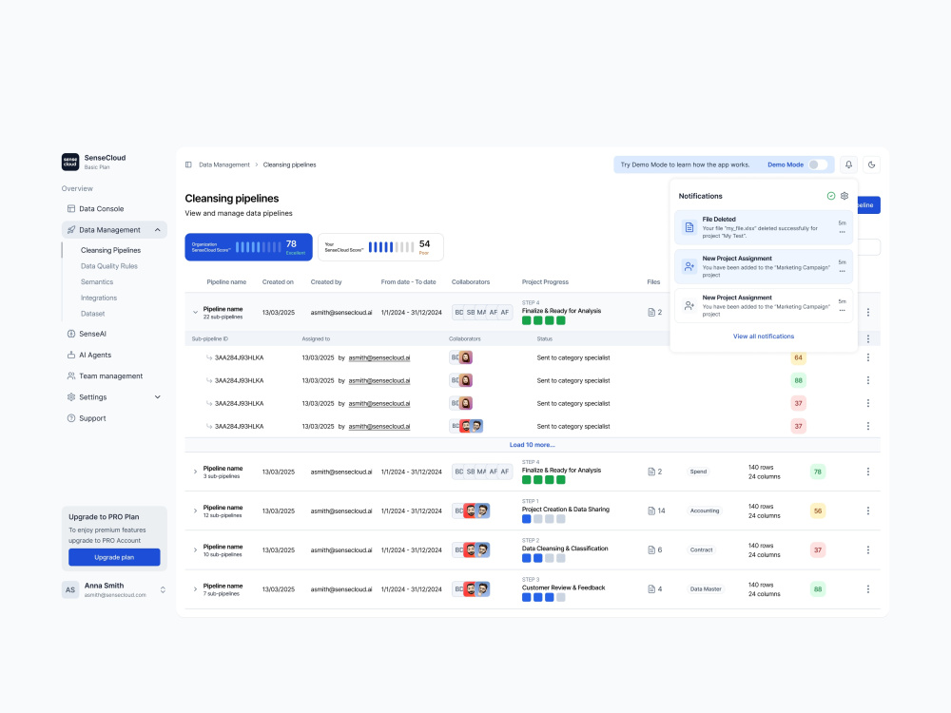This screenshot has height=713, width=951.
Task: Click collaborator avatars on Contract row
Action: (x=471, y=549)
